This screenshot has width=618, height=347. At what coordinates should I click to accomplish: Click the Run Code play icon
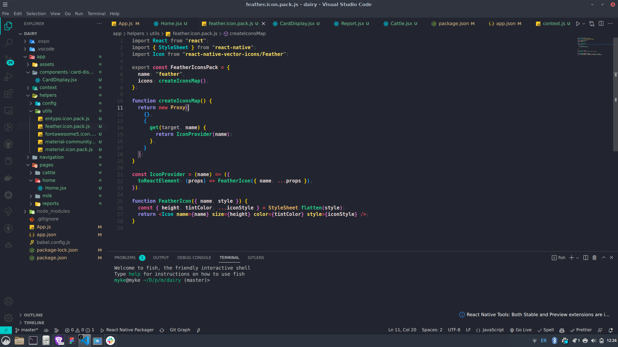pyautogui.click(x=578, y=23)
